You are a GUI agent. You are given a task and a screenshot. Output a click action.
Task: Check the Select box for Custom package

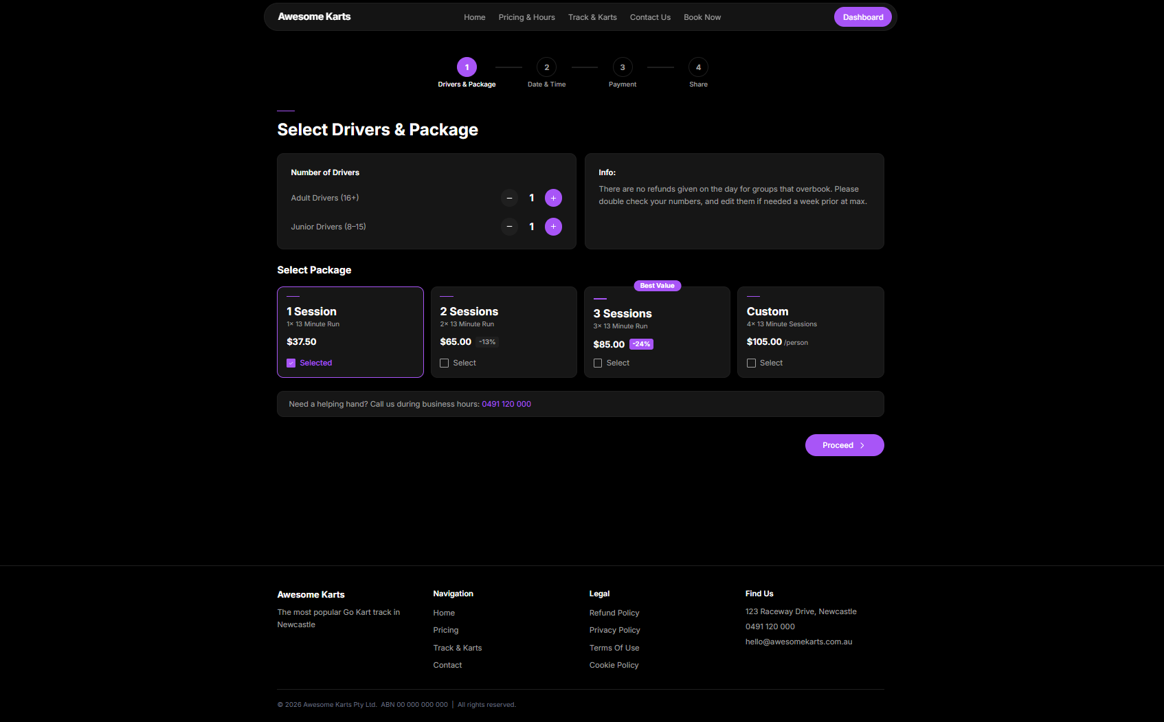click(751, 363)
